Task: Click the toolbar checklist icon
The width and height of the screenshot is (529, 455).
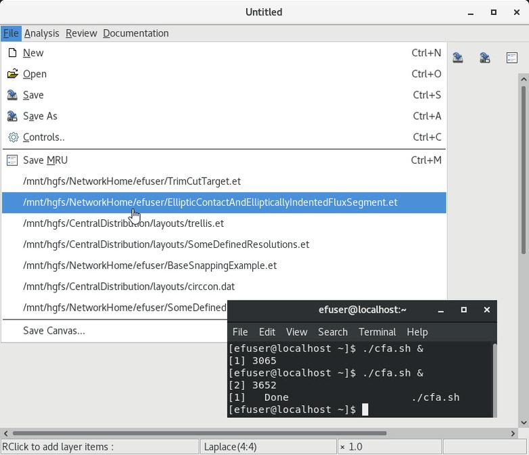Action: click(512, 58)
